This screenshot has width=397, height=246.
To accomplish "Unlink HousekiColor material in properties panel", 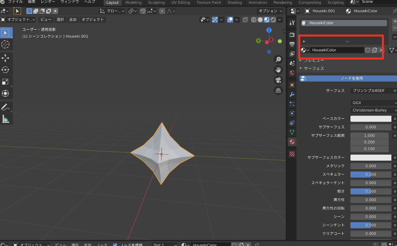I will [381, 50].
